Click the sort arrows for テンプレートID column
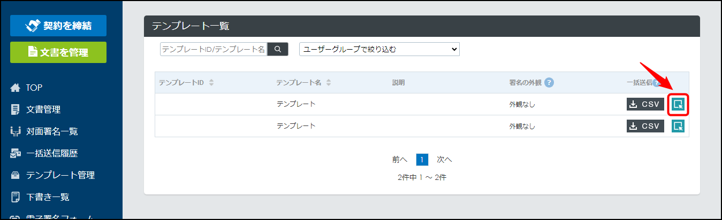Image resolution: width=722 pixels, height=220 pixels. point(211,83)
